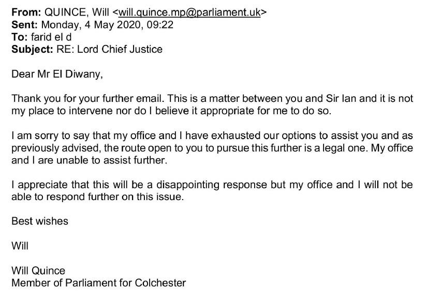Click the sentence "and I are unable to assist further"
This screenshot has height=304, width=426.
pos(89,160)
